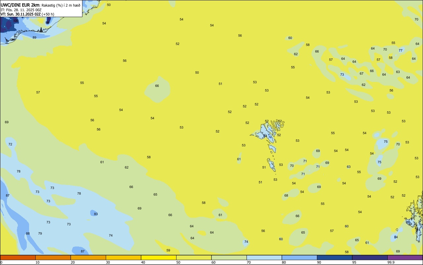Click the '95' legend tick label
Viewport: 423px width, 265px height.
354,262
